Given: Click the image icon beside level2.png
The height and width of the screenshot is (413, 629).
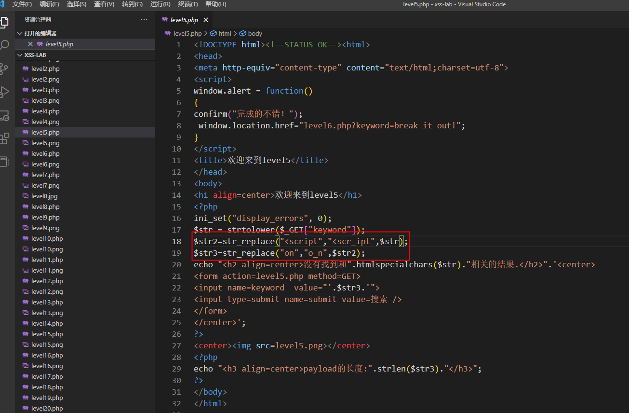Looking at the screenshot, I should pos(26,80).
